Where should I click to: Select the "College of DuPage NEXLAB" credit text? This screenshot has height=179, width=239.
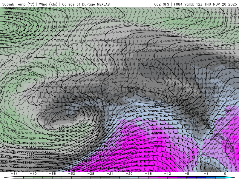coord(86,4)
